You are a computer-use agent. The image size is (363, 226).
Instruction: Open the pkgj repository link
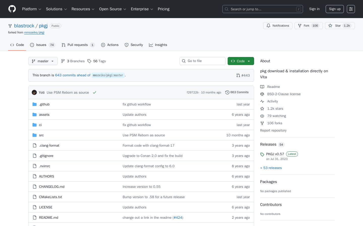click(x=43, y=26)
